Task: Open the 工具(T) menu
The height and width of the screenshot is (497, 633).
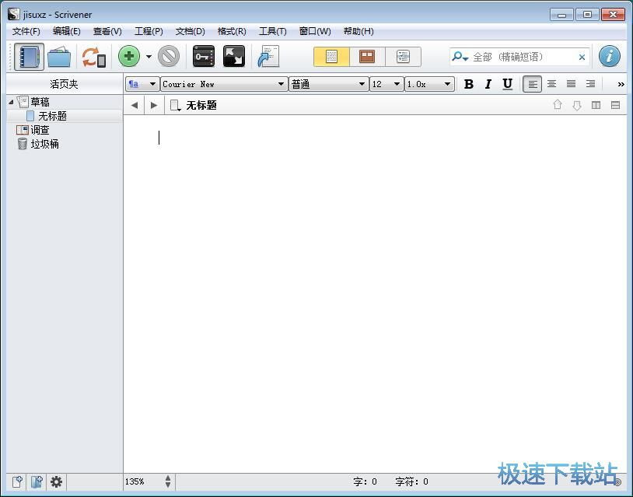Action: 272,31
